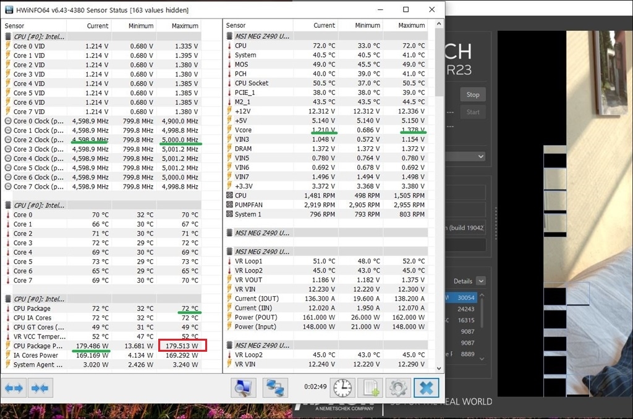Image resolution: width=633 pixels, height=419 pixels.
Task: Click the collapse columns inward-arrows icon
Action: tap(40, 388)
